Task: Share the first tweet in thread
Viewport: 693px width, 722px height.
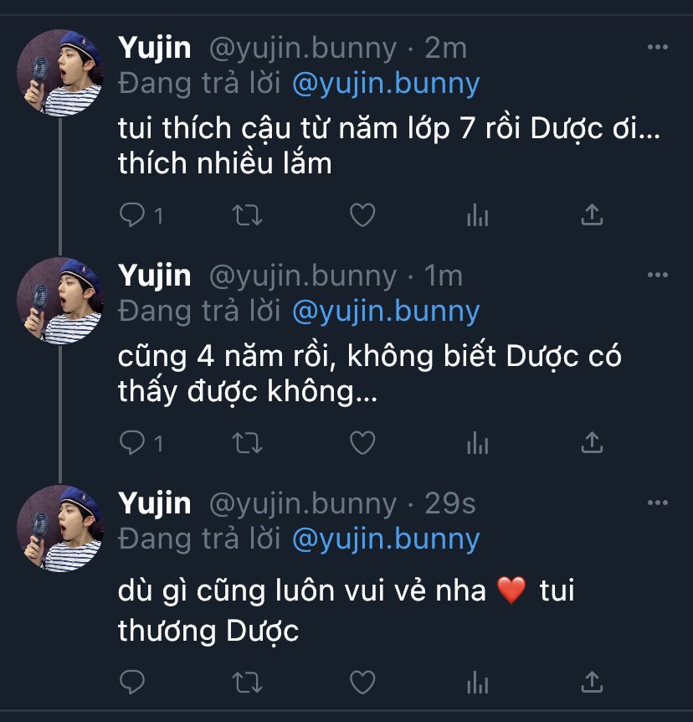Action: click(x=592, y=214)
